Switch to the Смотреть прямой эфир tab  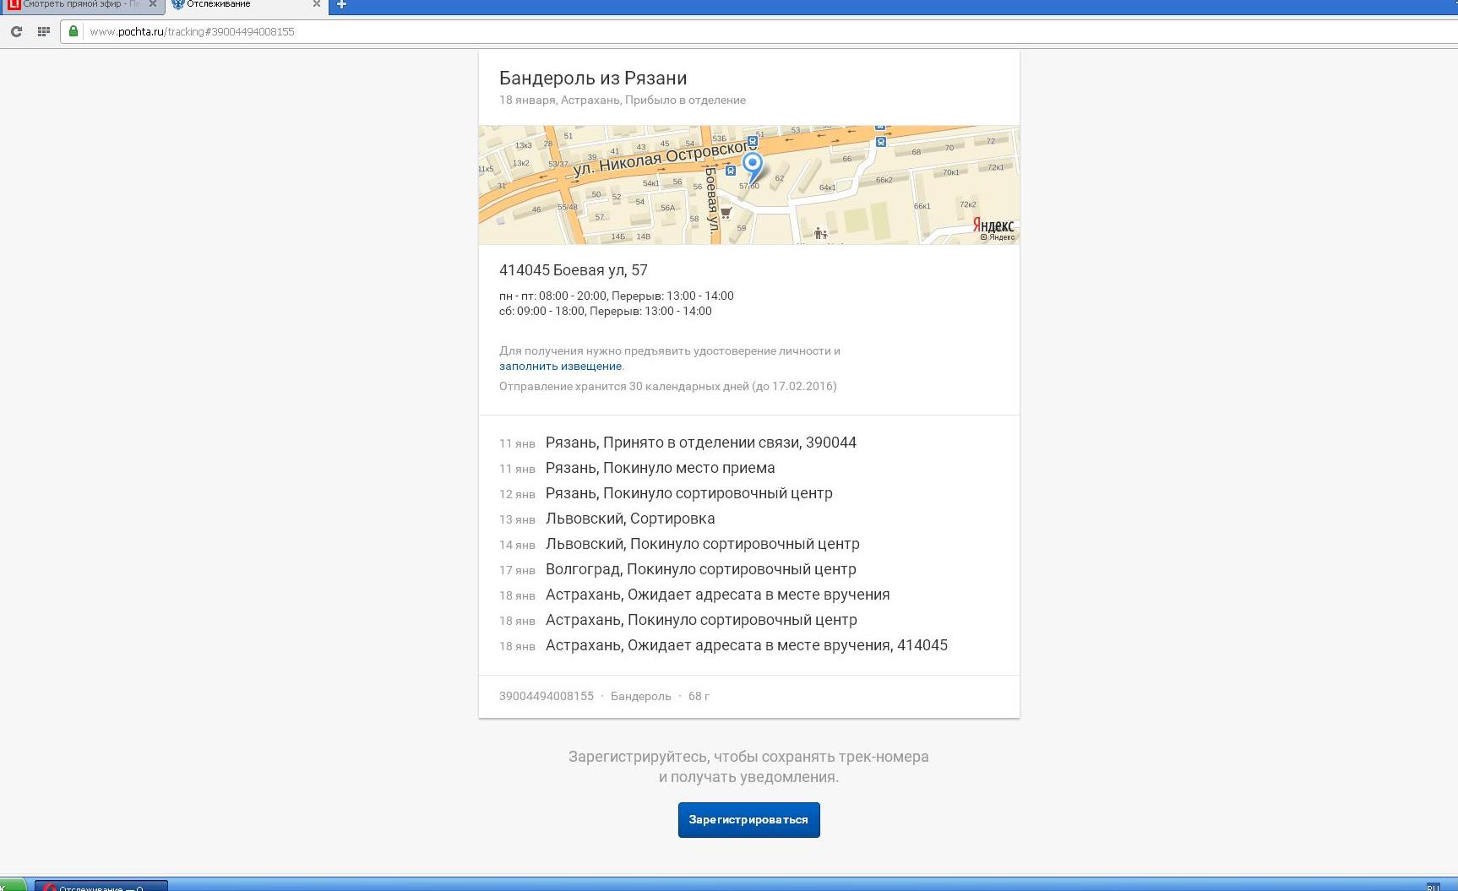[76, 4]
